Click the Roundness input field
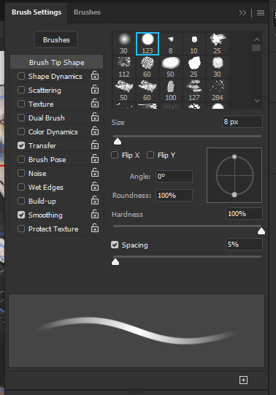Viewport: 276px width, 395px height. [x=174, y=195]
